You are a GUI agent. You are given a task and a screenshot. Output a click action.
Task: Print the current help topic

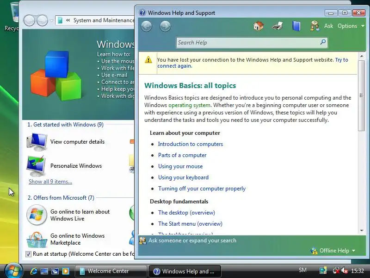tap(277, 26)
